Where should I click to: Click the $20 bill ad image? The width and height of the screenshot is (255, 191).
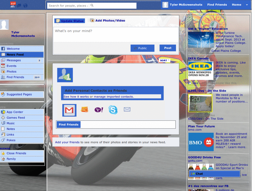[x=200, y=103]
